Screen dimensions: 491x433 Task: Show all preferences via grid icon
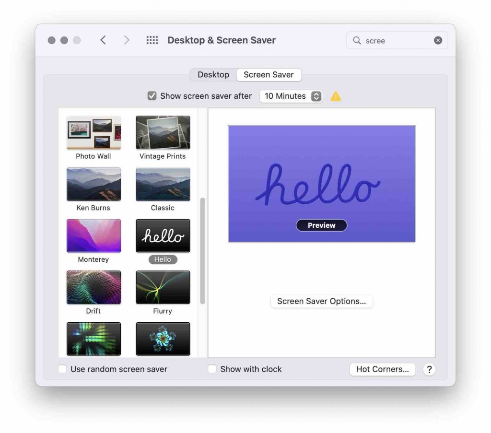152,40
